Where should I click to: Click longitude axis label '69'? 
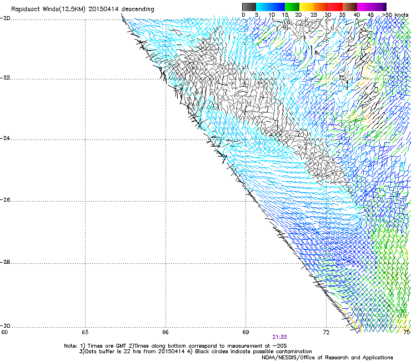coord(245,333)
